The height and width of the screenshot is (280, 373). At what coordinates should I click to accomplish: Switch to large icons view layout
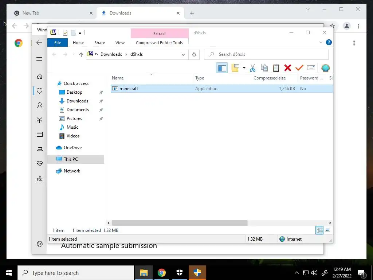click(x=327, y=230)
